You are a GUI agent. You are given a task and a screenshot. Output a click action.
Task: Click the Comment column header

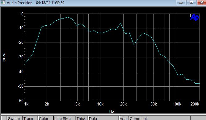(x=160, y=118)
